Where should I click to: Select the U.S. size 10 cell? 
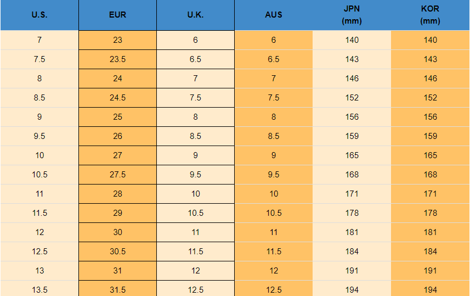[x=39, y=155]
